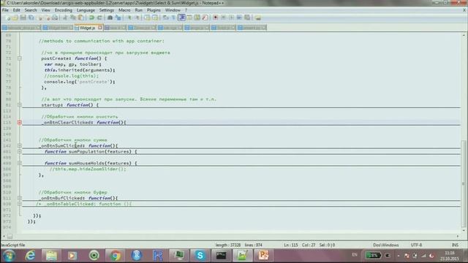Click 'UTF-8' encoding in status bar
468x263 pixels.
pyautogui.click(x=416, y=245)
